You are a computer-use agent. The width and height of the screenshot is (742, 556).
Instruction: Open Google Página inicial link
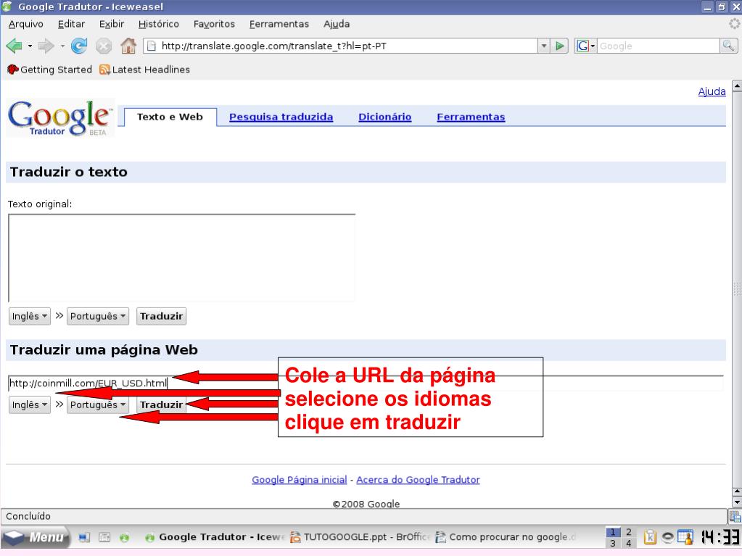(x=299, y=479)
